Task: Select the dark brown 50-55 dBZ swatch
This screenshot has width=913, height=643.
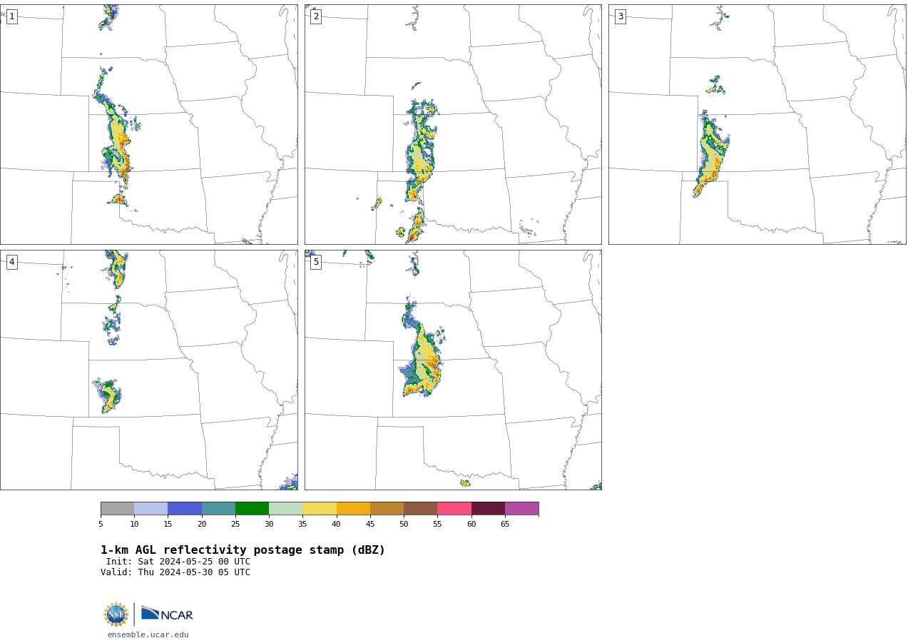Action: click(x=421, y=508)
